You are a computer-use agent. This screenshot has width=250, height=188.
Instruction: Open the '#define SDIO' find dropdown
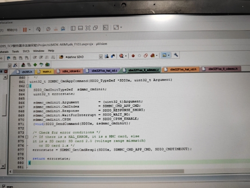[100, 57]
